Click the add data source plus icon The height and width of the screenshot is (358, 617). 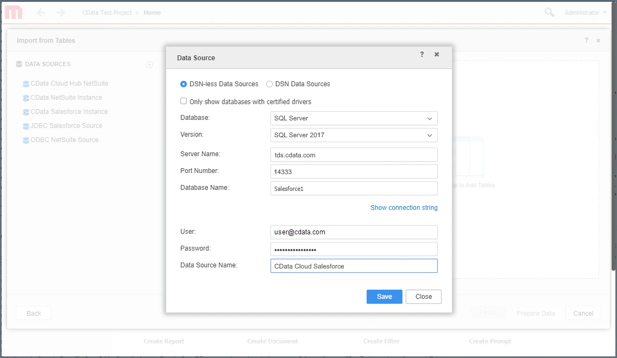(x=149, y=64)
